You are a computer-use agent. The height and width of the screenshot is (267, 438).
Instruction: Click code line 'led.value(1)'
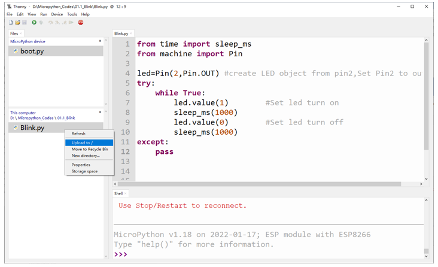point(201,102)
